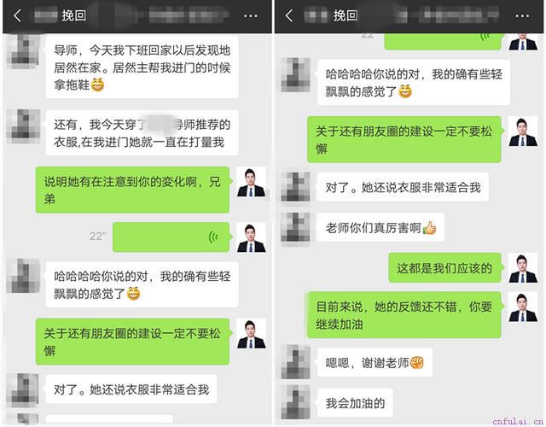Tap the grinning emoji after '拿拖鞋'
Screen dimensions: 546x427
tap(97, 85)
